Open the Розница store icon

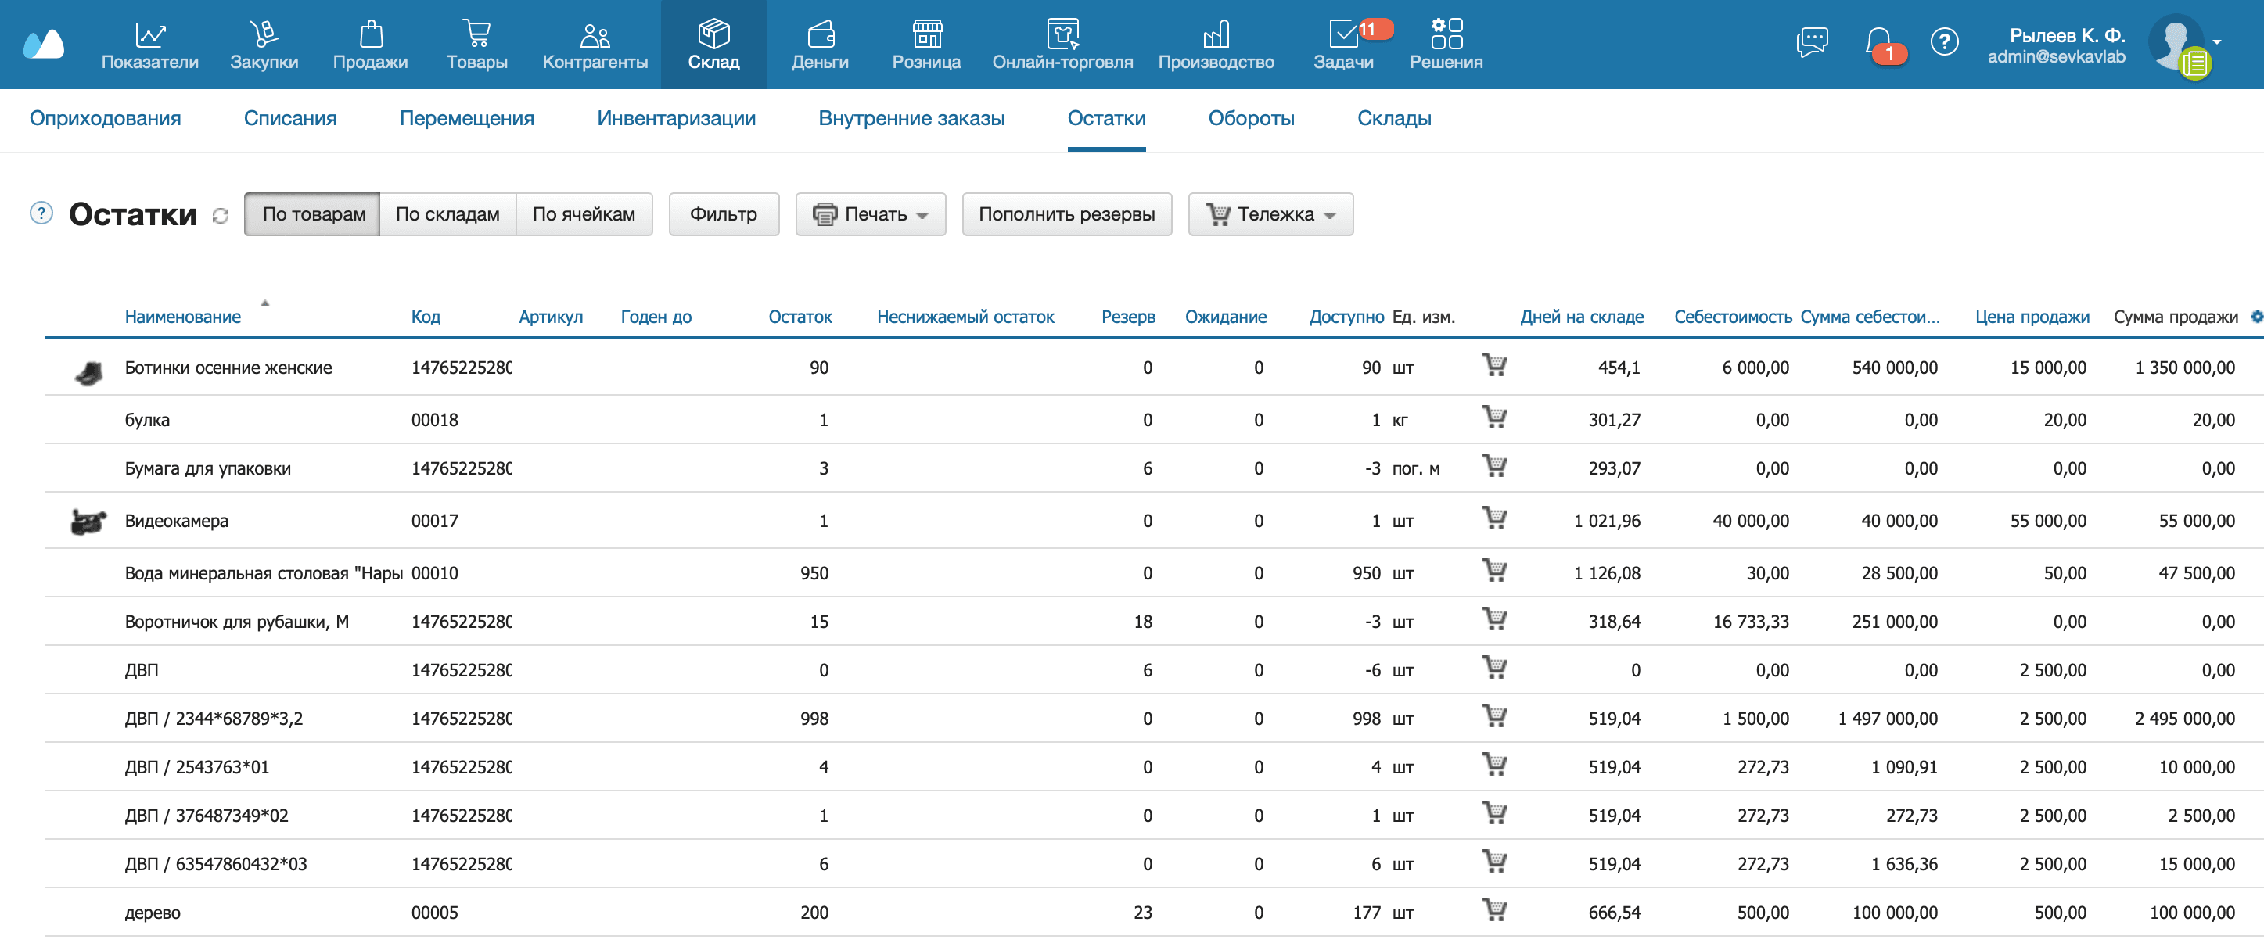pos(925,34)
